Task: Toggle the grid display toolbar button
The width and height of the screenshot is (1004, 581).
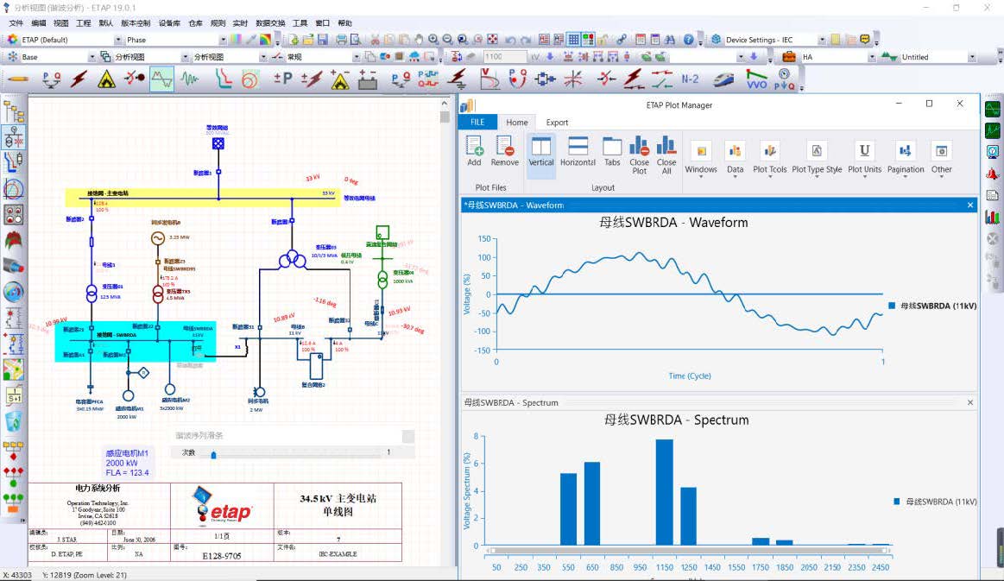Action: (573, 40)
